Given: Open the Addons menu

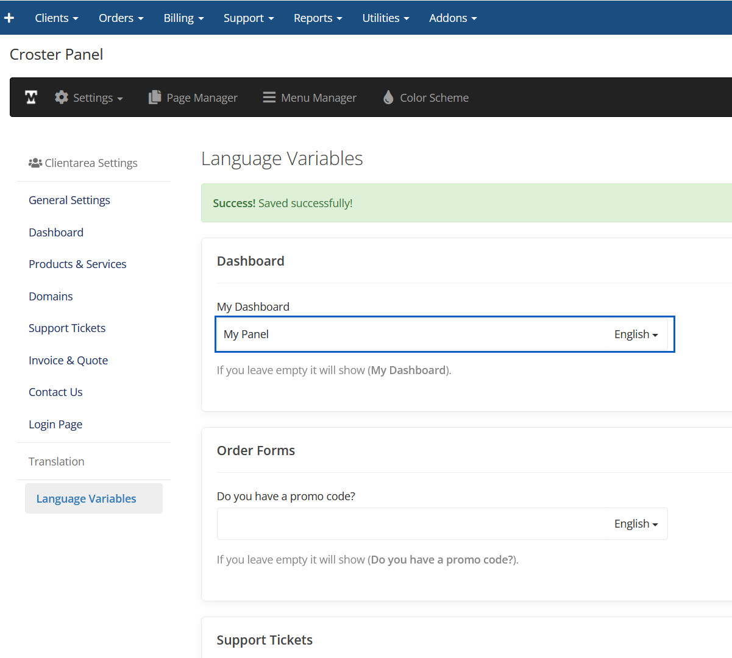Looking at the screenshot, I should pyautogui.click(x=453, y=18).
